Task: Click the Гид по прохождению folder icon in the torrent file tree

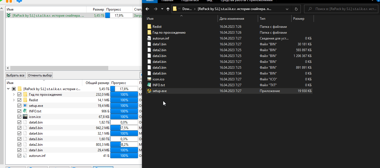Action: 25,95
